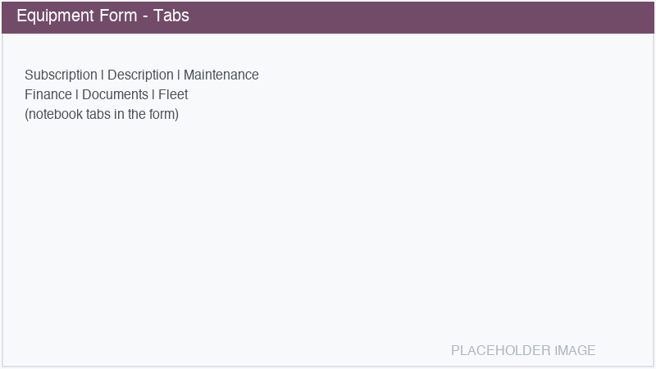
Task: Click the separator between Description and Maintenance
Action: coord(178,75)
